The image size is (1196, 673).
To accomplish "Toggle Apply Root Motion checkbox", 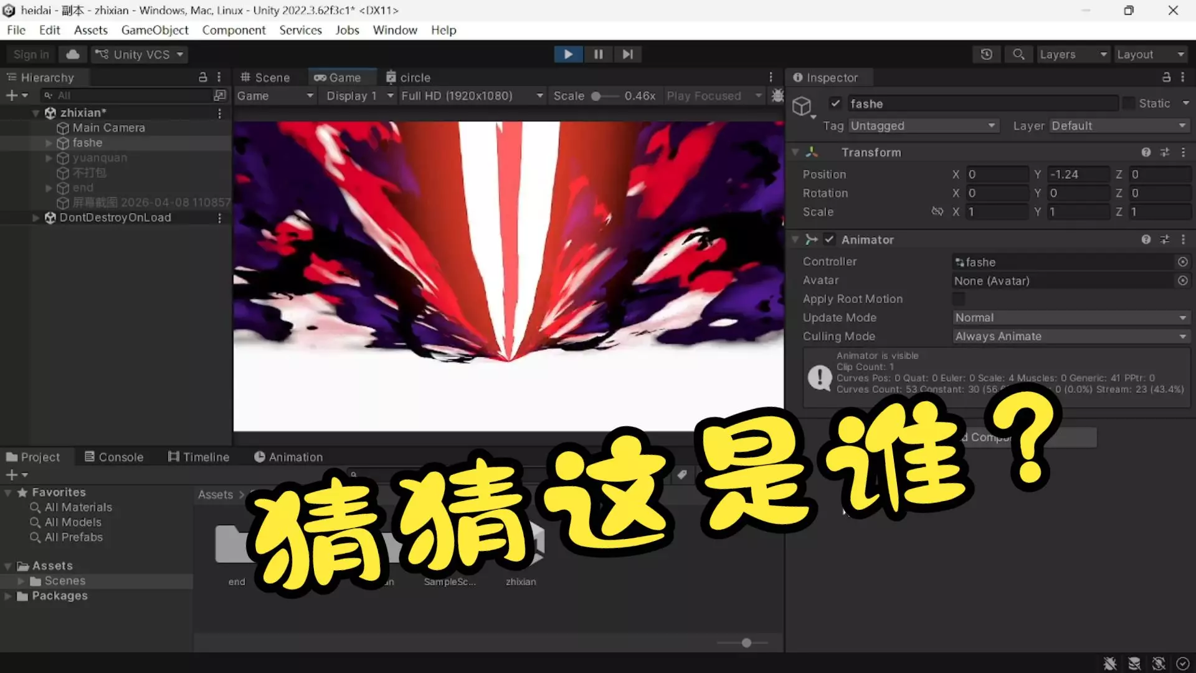I will point(959,299).
